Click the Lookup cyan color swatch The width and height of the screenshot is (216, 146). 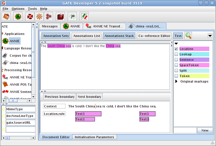[x=194, y=54]
